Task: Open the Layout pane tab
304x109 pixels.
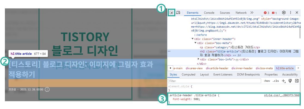Action: (204, 75)
